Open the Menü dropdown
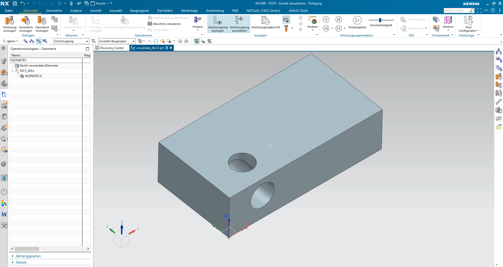This screenshot has height=267, width=503. [11, 41]
